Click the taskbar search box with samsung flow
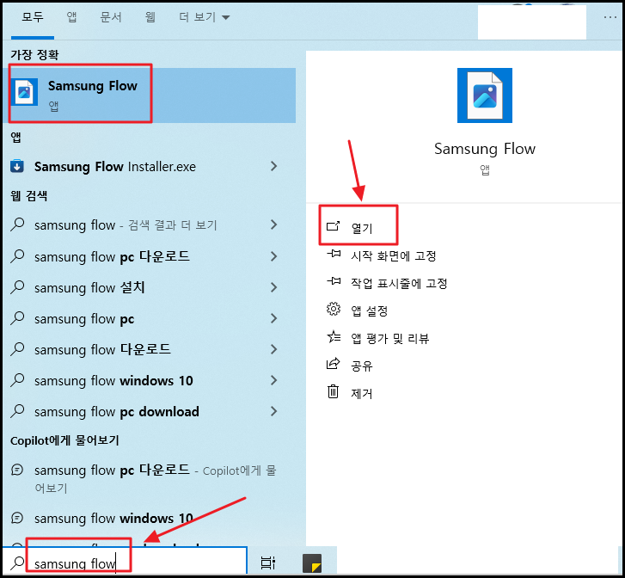625x578 pixels. pyautogui.click(x=125, y=562)
